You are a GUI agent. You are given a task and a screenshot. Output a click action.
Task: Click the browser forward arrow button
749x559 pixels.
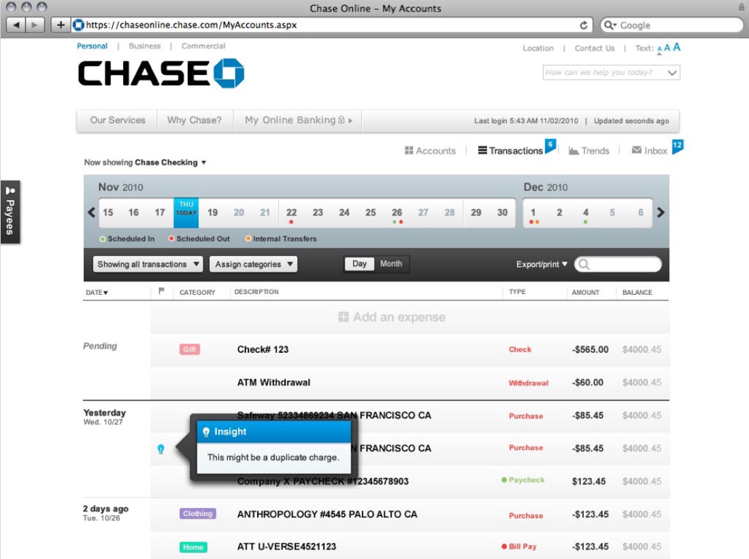35,25
